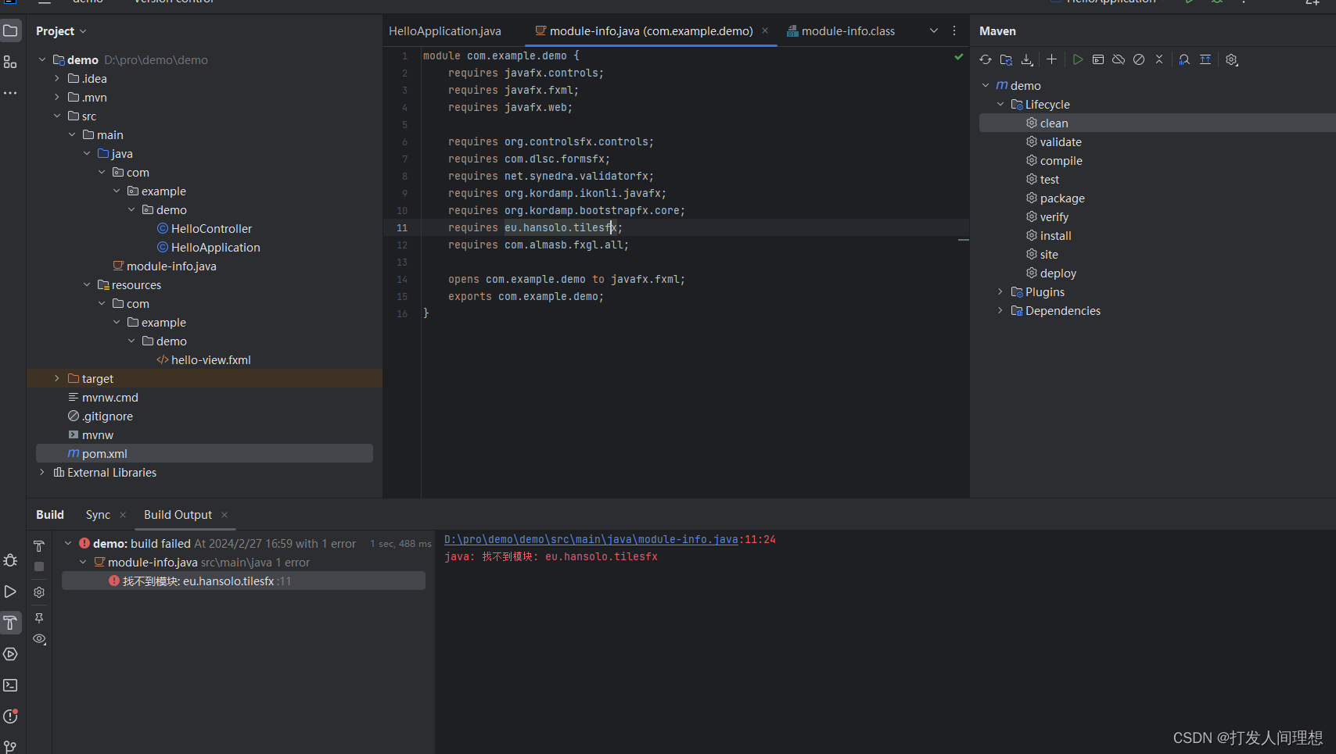Viewport: 1336px width, 754px height.
Task: Open the Terminal tool window
Action: click(x=10, y=685)
